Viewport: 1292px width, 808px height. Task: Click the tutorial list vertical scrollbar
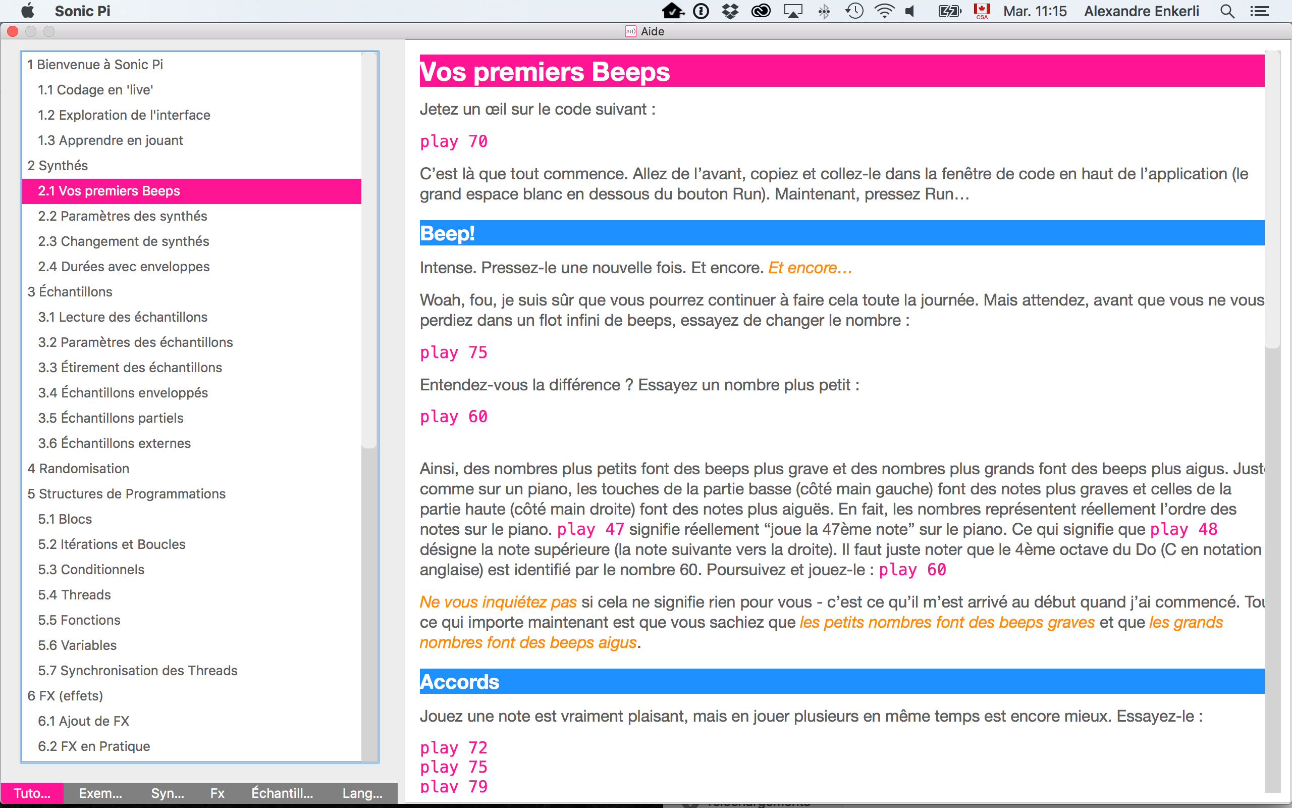click(369, 251)
